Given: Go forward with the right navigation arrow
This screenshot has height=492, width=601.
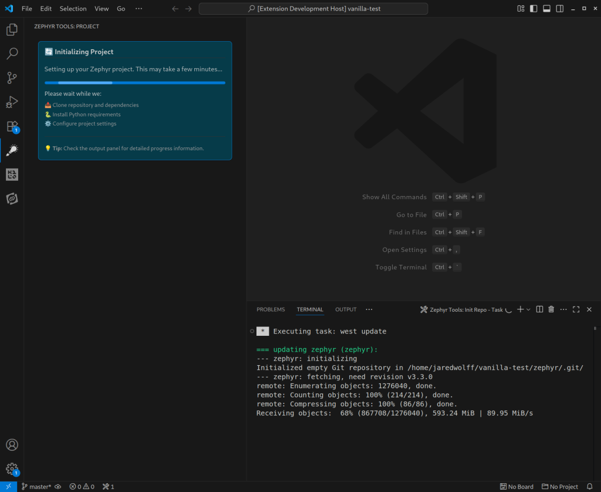Looking at the screenshot, I should click(188, 9).
